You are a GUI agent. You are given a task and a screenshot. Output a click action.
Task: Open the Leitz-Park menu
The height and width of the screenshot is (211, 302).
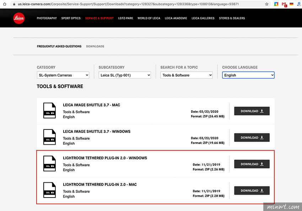(x=125, y=18)
